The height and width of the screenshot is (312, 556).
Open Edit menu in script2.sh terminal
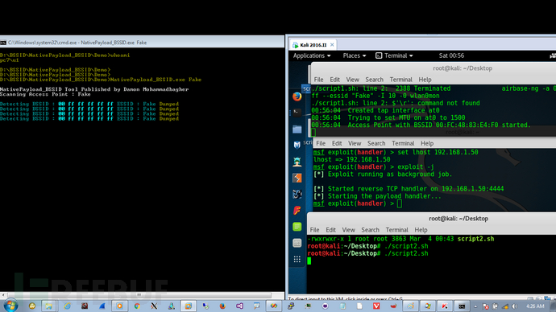[331, 230]
